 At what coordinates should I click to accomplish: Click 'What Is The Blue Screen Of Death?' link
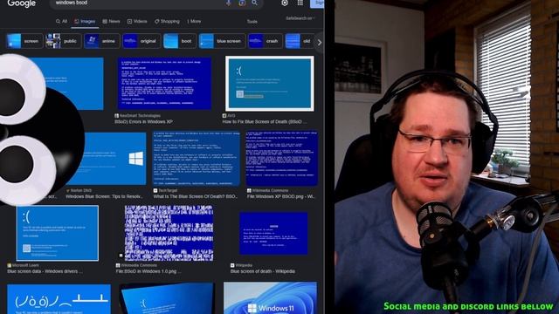[x=195, y=196]
